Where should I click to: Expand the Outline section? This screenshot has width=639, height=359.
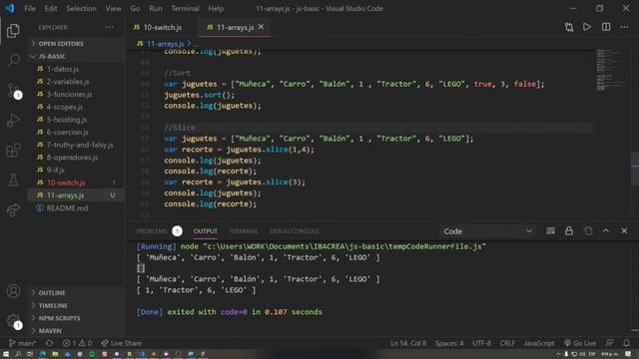(76, 292)
